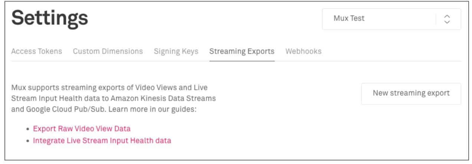Select the Streaming Exports tab

click(x=242, y=51)
